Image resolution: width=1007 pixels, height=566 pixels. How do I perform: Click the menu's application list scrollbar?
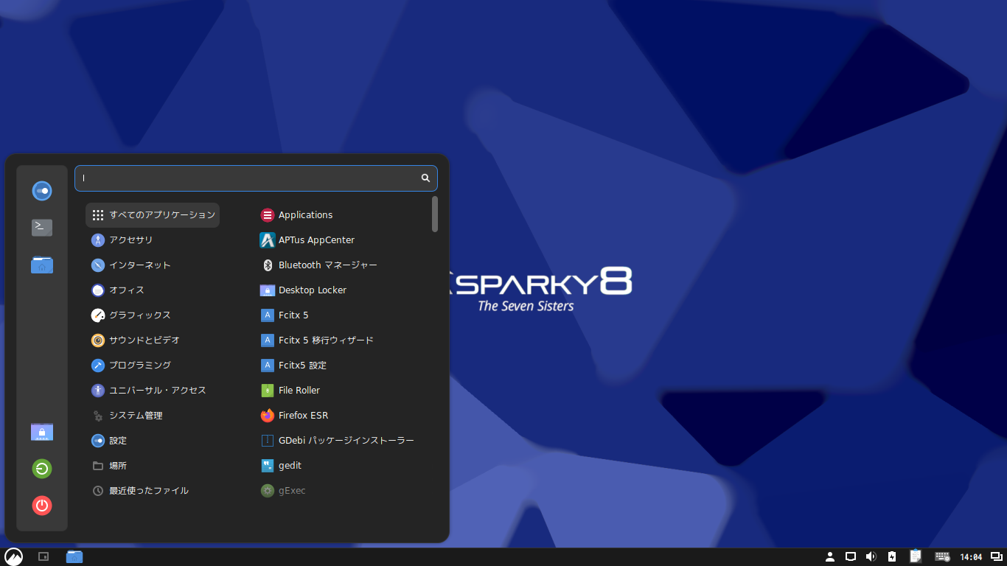(x=435, y=214)
